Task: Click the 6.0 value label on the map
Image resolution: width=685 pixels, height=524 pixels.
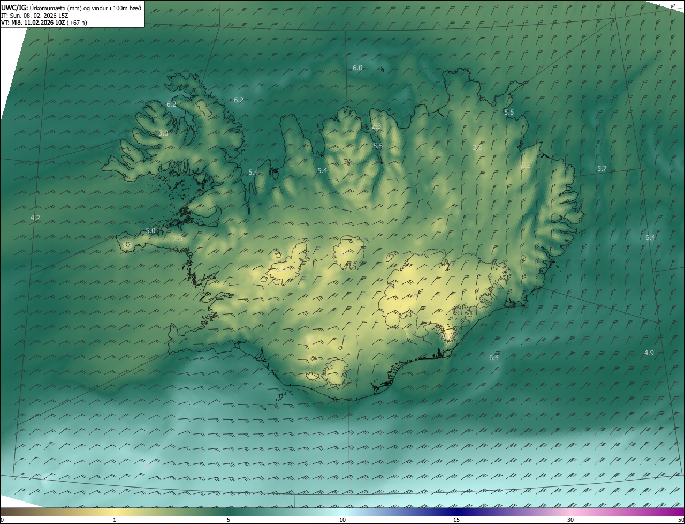Action: [x=357, y=68]
